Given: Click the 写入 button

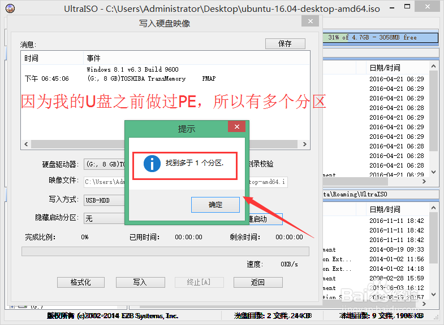Looking at the screenshot, I should (140, 282).
